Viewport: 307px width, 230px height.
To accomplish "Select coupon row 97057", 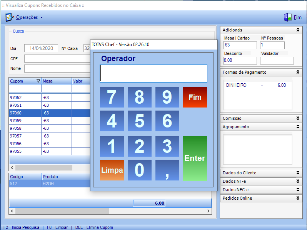I will click(x=50, y=136).
